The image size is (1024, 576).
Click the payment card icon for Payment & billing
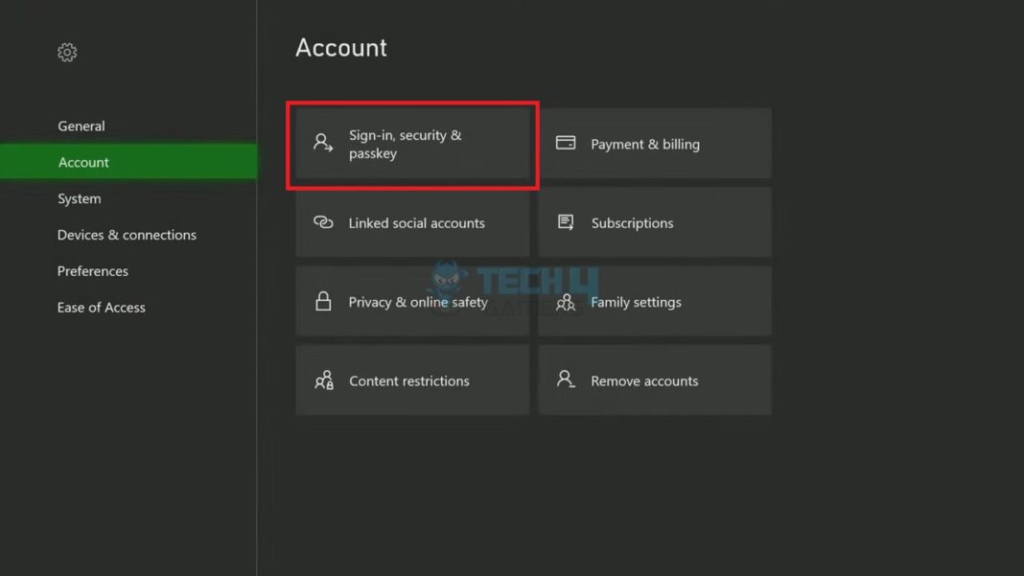click(567, 144)
